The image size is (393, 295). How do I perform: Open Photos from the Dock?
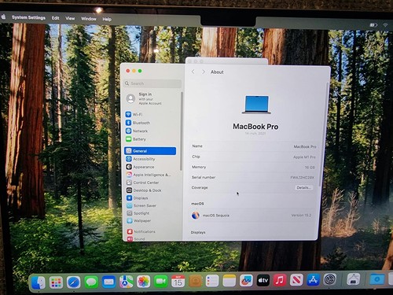(x=143, y=282)
